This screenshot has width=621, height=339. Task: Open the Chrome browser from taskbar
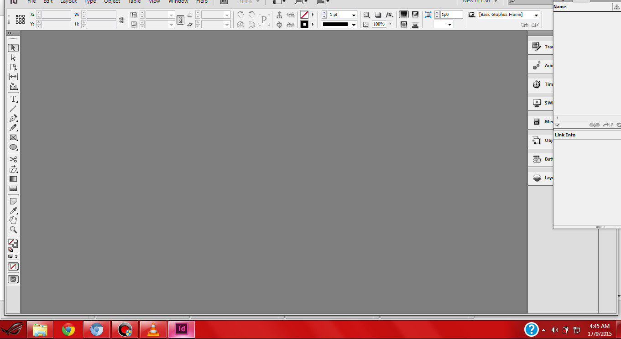tap(68, 329)
